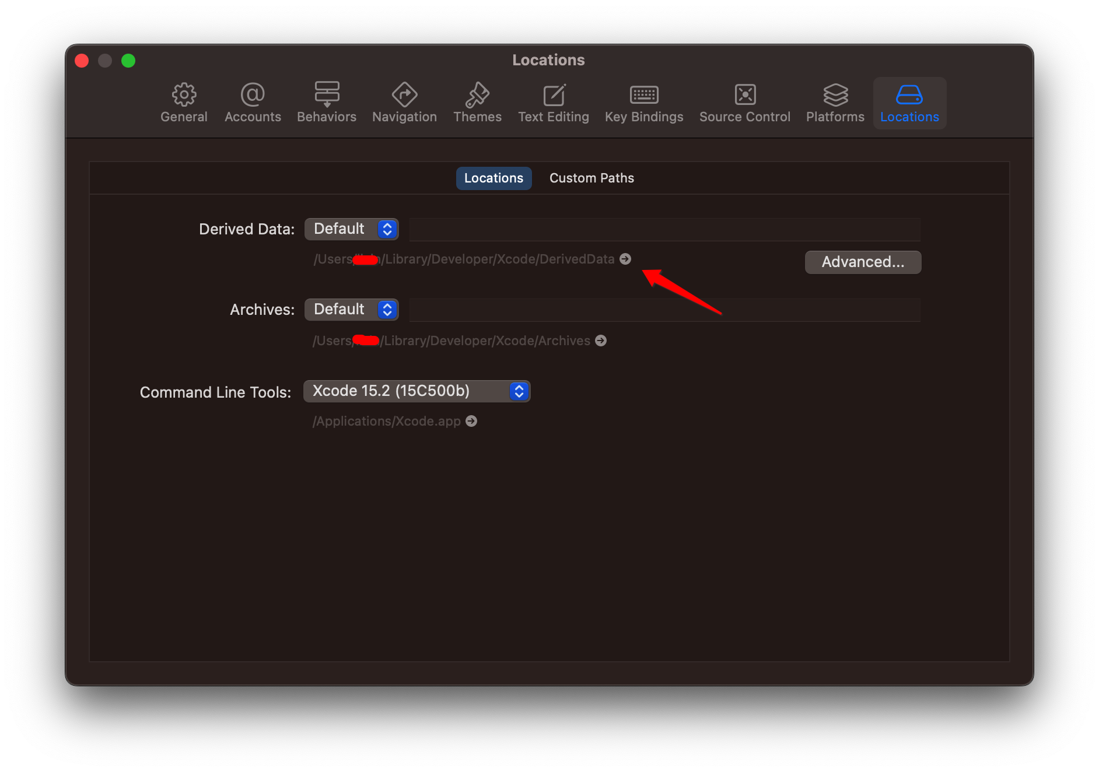This screenshot has width=1099, height=772.
Task: Open the Source Control settings pane
Action: (745, 103)
